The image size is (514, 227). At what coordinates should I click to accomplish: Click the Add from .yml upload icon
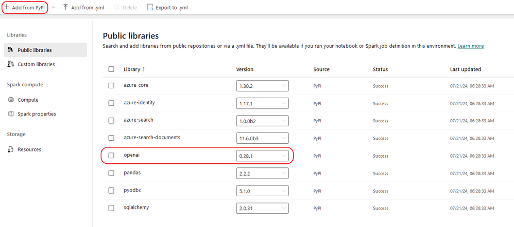65,8
